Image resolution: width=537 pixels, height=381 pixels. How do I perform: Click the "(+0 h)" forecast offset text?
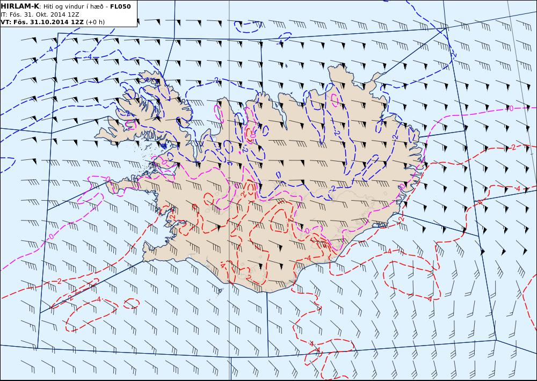[x=95, y=22]
